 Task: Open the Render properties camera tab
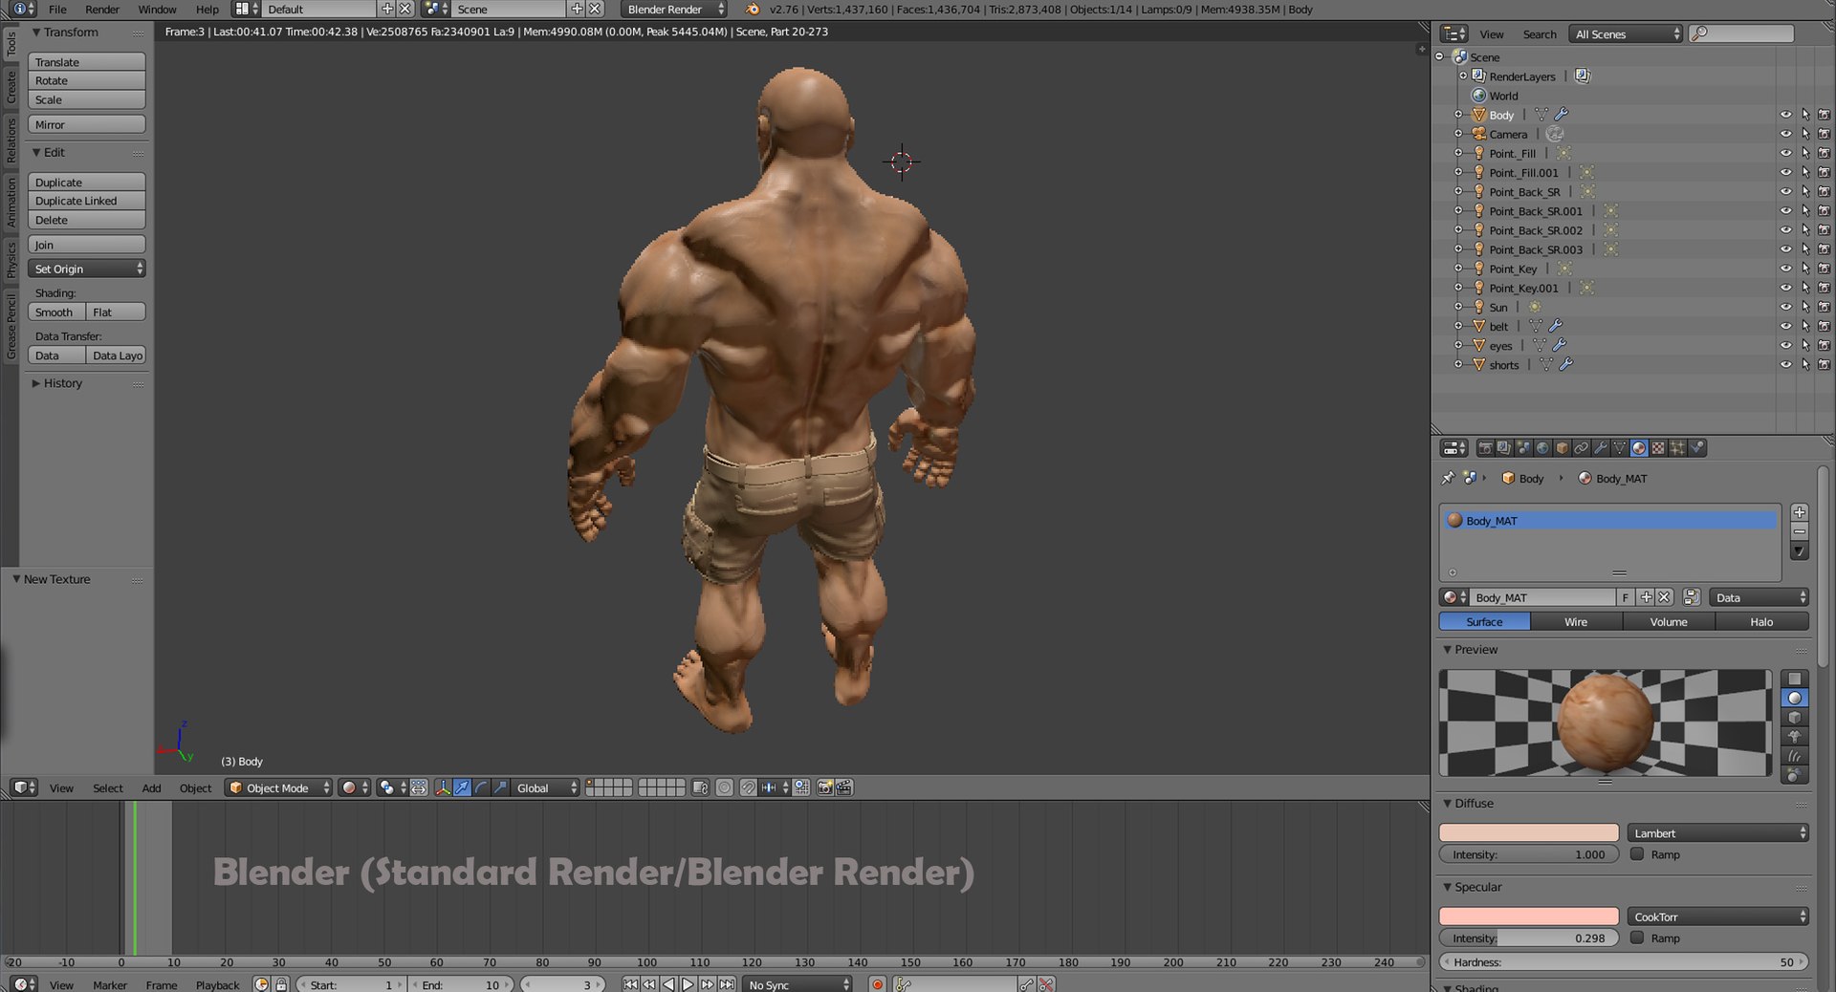[x=1485, y=448]
